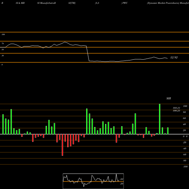This screenshot has width=189, height=189.
Task: Click the 103.21 value label
Action: 177,108
